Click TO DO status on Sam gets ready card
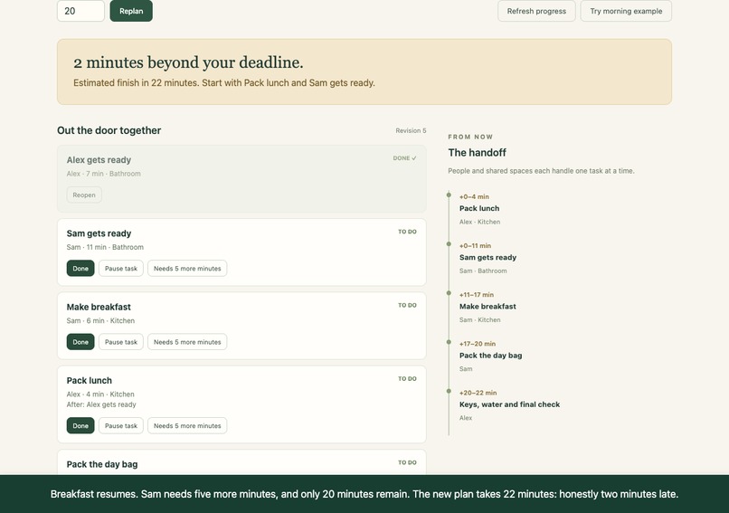 point(407,232)
